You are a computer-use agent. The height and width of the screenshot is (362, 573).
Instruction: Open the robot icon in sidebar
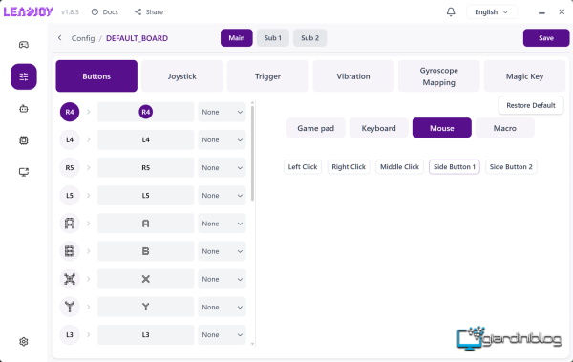(24, 109)
